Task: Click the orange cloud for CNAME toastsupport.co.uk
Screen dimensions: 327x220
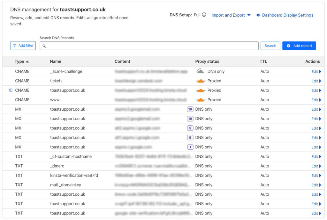Action: (201, 90)
